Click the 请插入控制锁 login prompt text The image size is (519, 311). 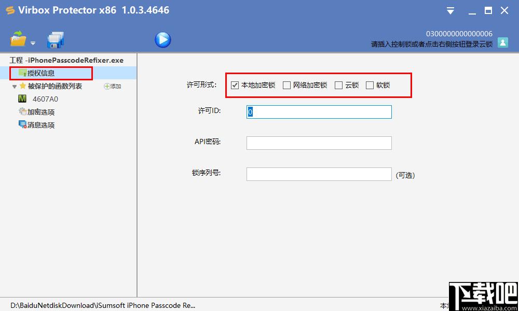coord(432,44)
